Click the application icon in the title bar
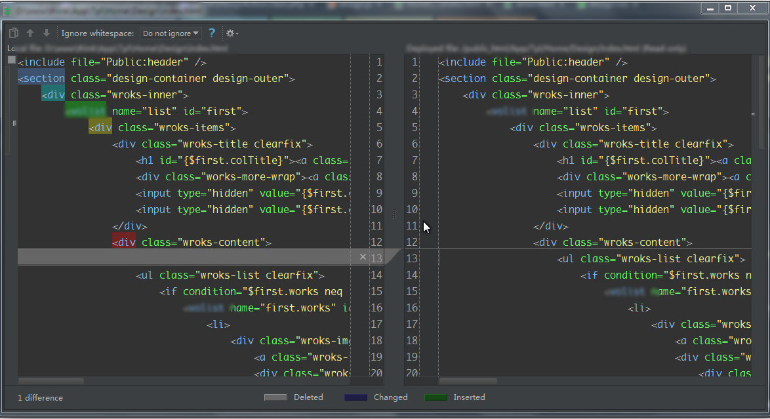 (x=7, y=8)
